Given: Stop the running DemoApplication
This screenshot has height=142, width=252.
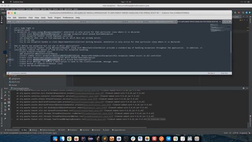Looking at the screenshot, I should 5,99.
